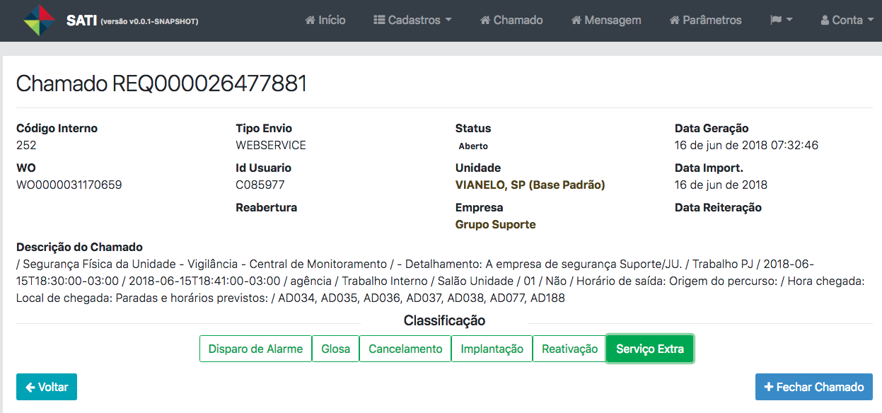
Task: Click the SATI version brand text
Action: click(132, 21)
